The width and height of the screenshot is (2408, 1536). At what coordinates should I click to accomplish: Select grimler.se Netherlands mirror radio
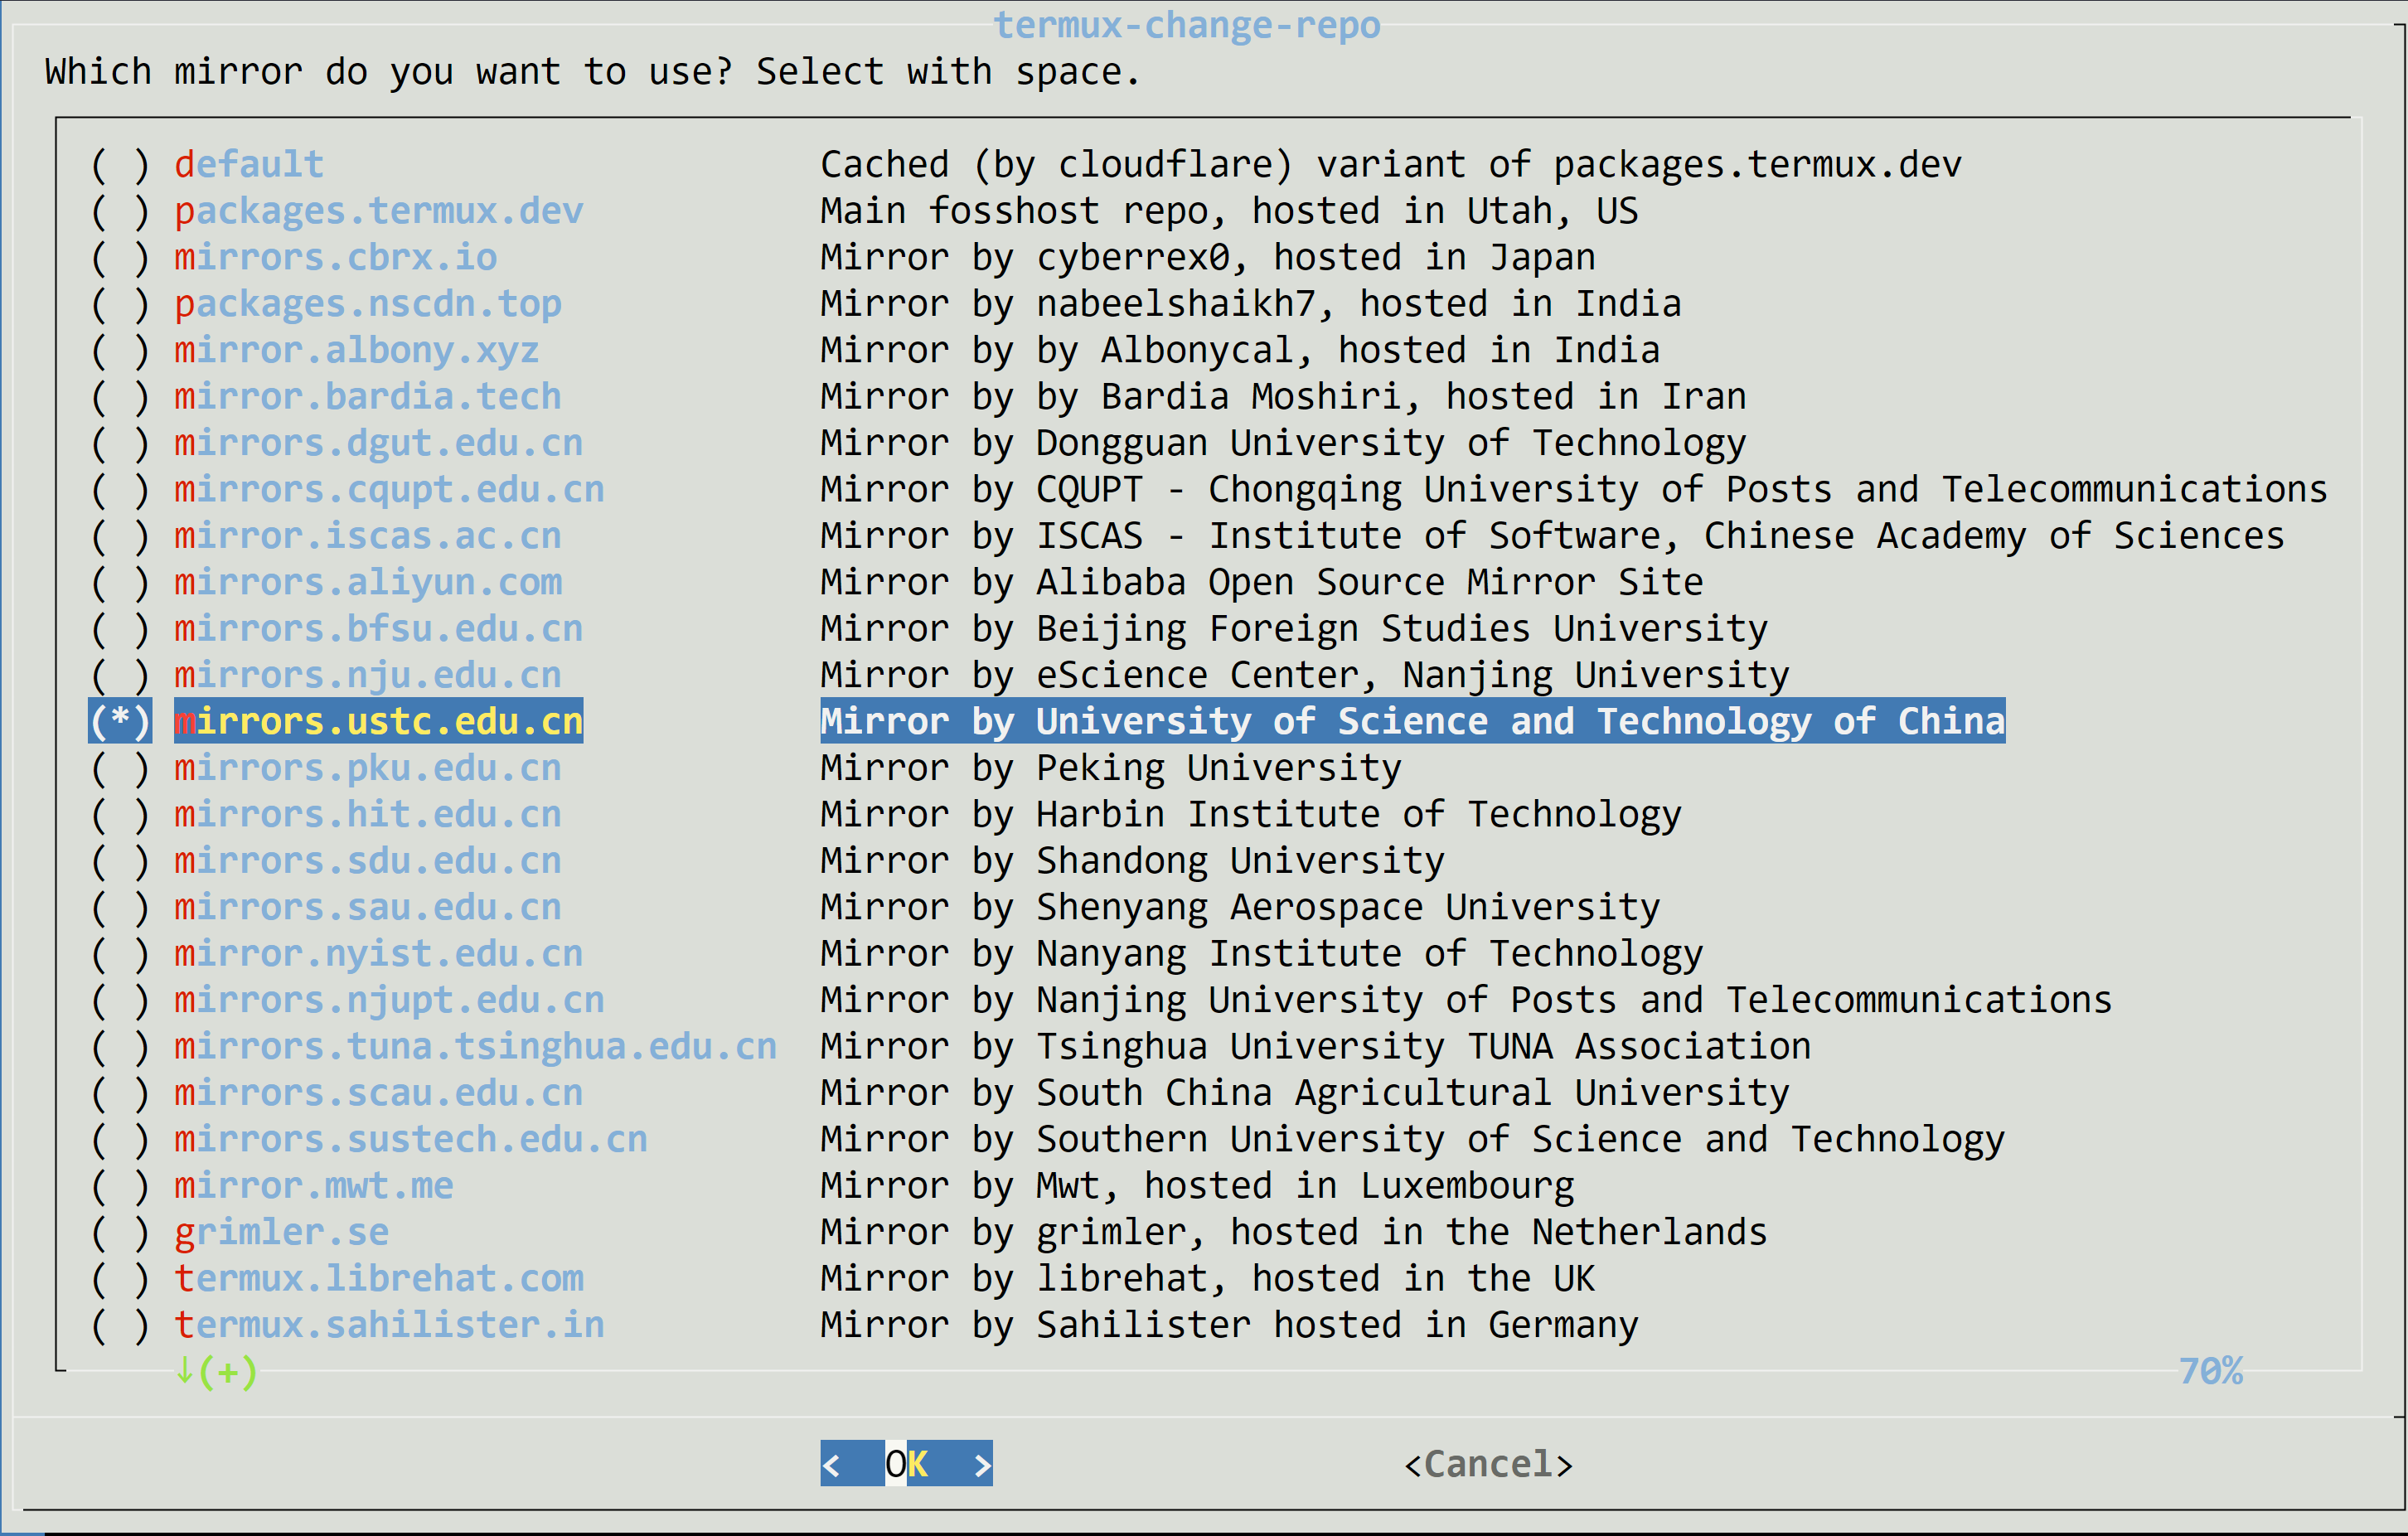click(x=120, y=1232)
